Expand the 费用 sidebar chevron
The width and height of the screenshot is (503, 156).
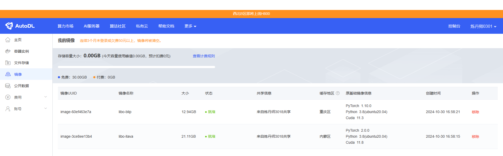tap(46, 97)
